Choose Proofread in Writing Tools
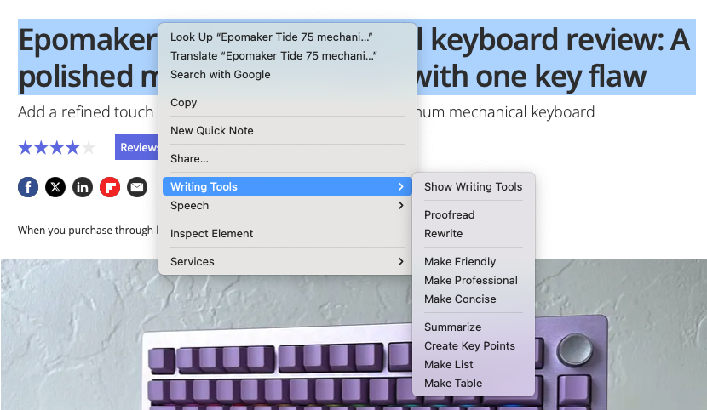707x410 pixels. pos(474,214)
